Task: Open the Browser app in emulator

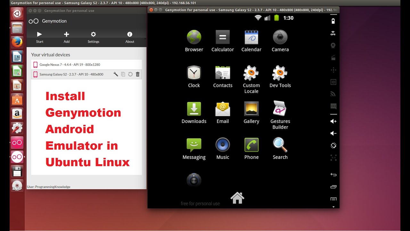Action: point(194,41)
